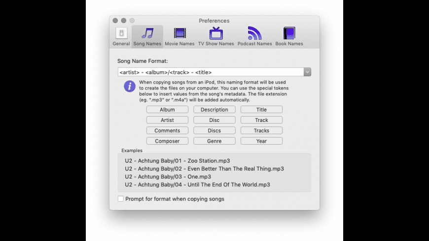Click inside the Song Name Format field
Image resolution: width=429 pixels, height=241 pixels.
click(211, 72)
